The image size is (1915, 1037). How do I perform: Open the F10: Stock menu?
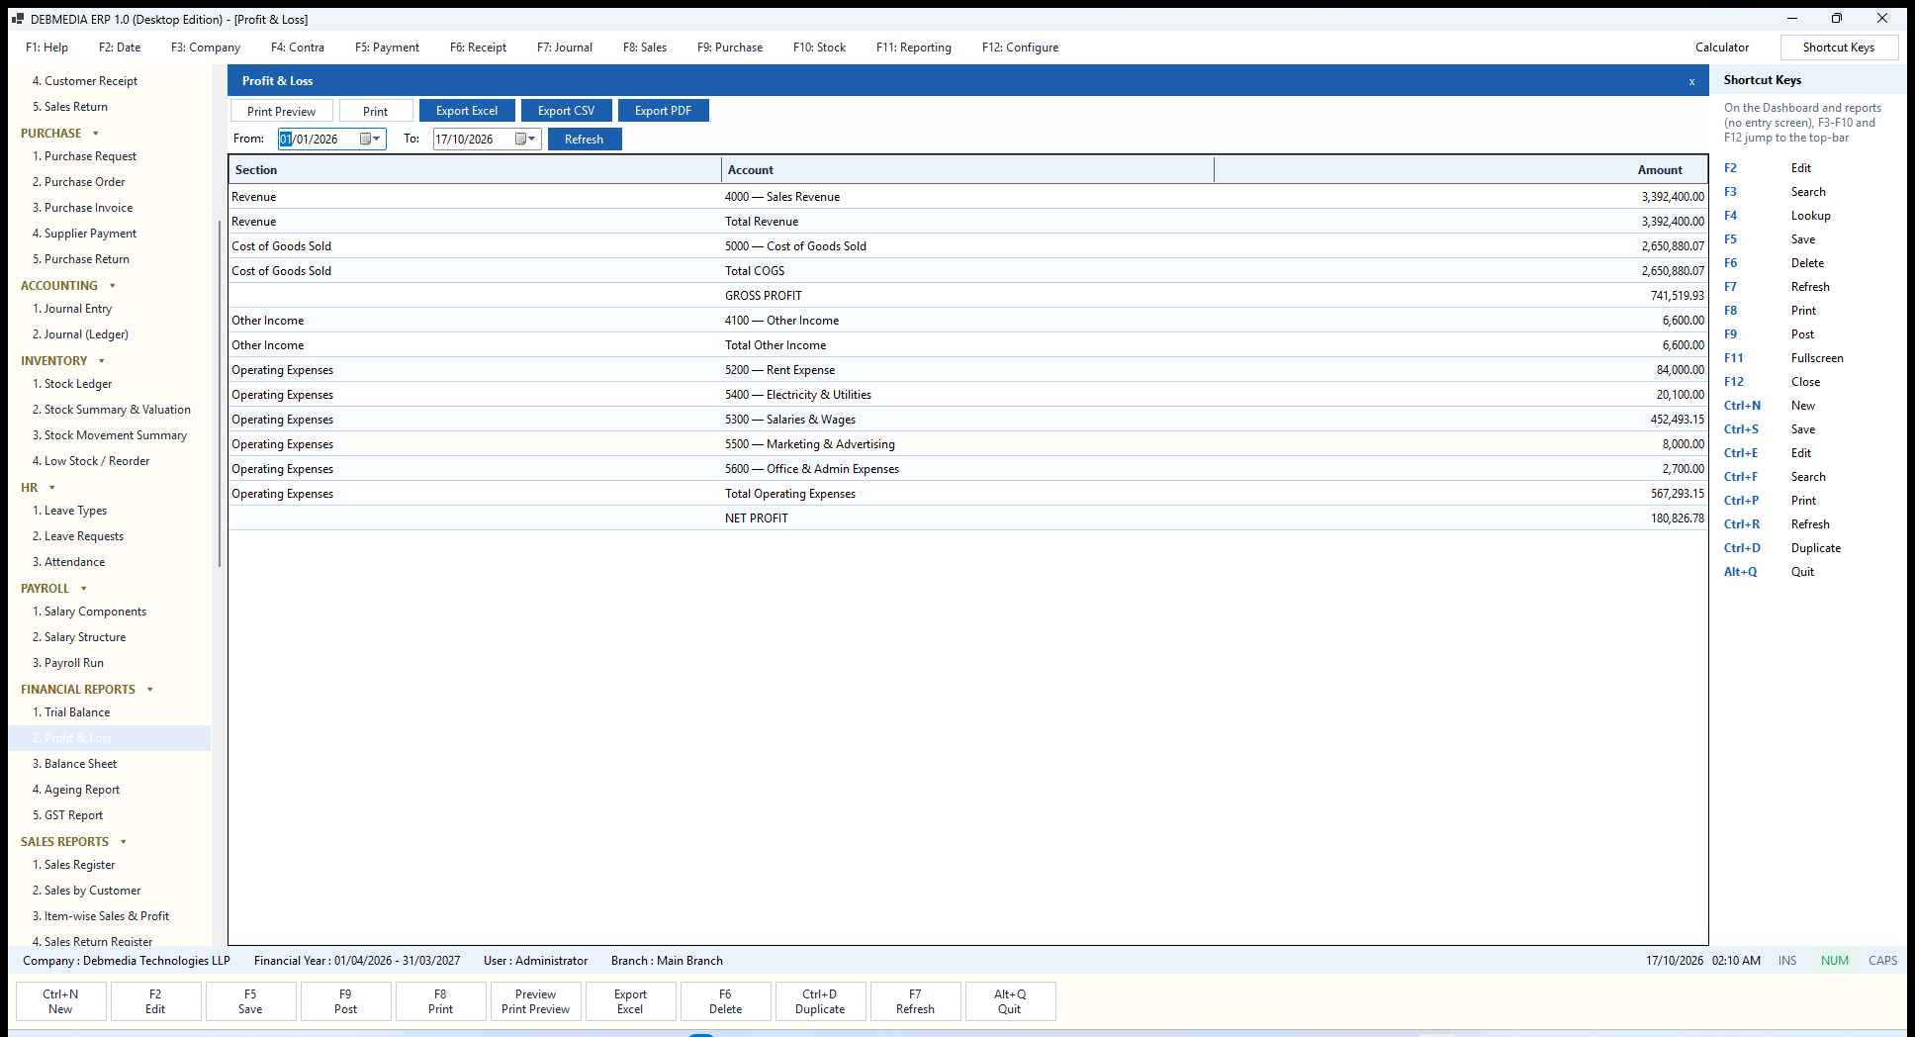819,47
